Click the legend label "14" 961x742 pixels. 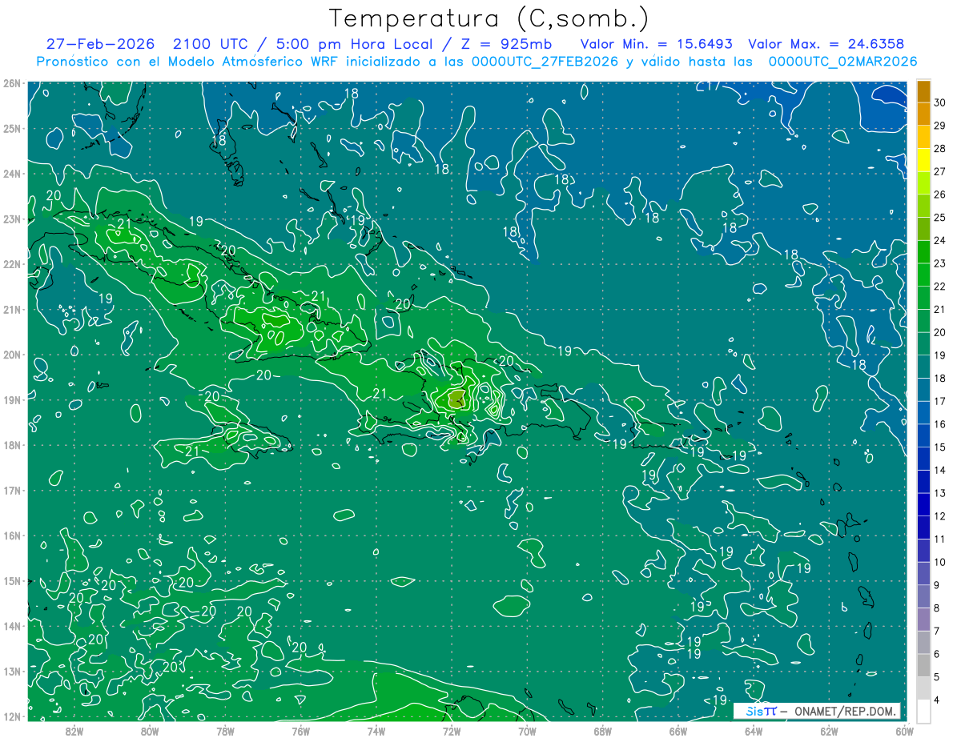click(x=940, y=470)
